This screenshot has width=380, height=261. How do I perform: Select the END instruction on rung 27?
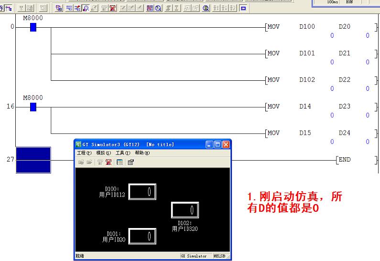344,160
